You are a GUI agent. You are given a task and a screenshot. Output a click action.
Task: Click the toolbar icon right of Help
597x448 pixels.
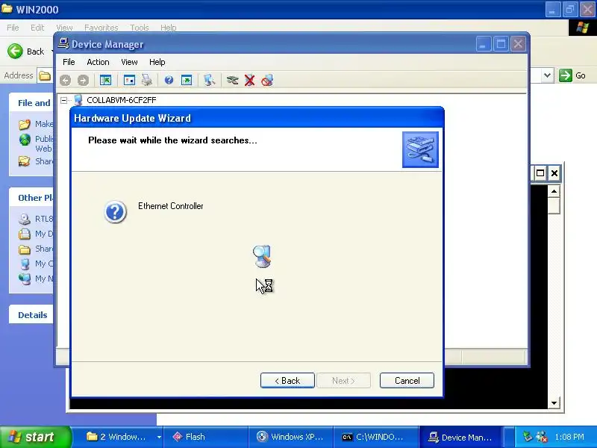(x=187, y=81)
